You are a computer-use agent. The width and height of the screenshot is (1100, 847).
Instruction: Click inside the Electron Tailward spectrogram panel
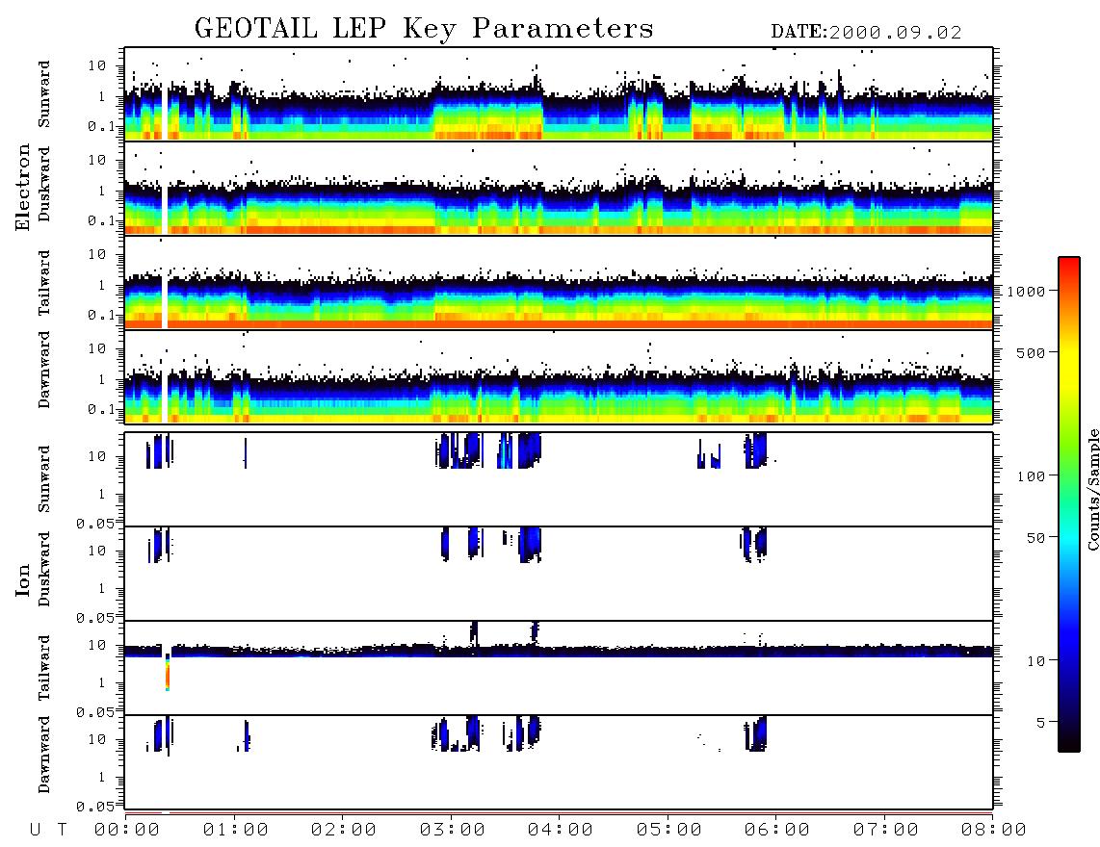click(x=559, y=283)
